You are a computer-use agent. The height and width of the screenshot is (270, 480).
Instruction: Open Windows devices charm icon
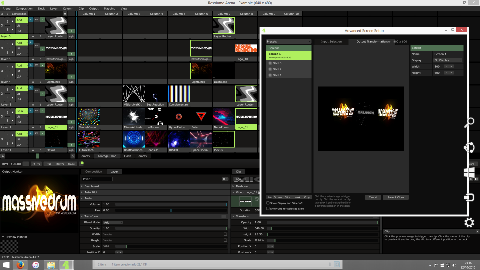point(469,197)
